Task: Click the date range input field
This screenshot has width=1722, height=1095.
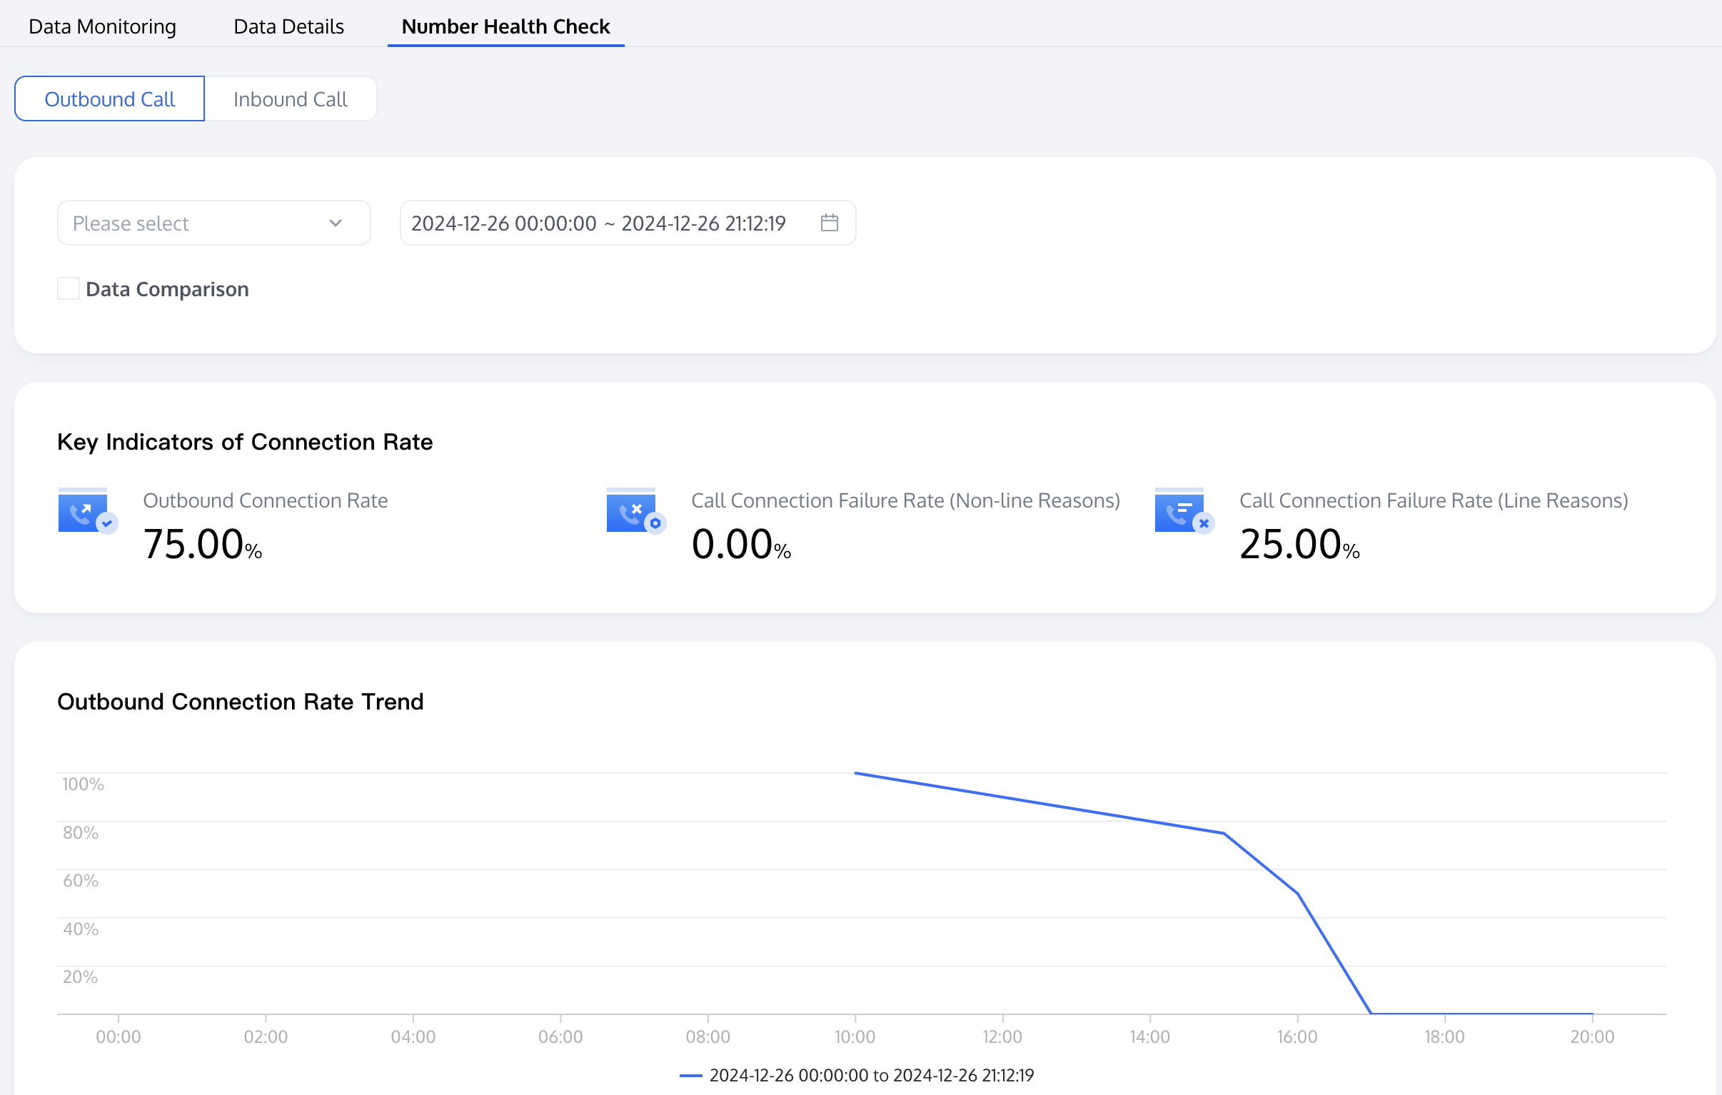Action: 598,223
